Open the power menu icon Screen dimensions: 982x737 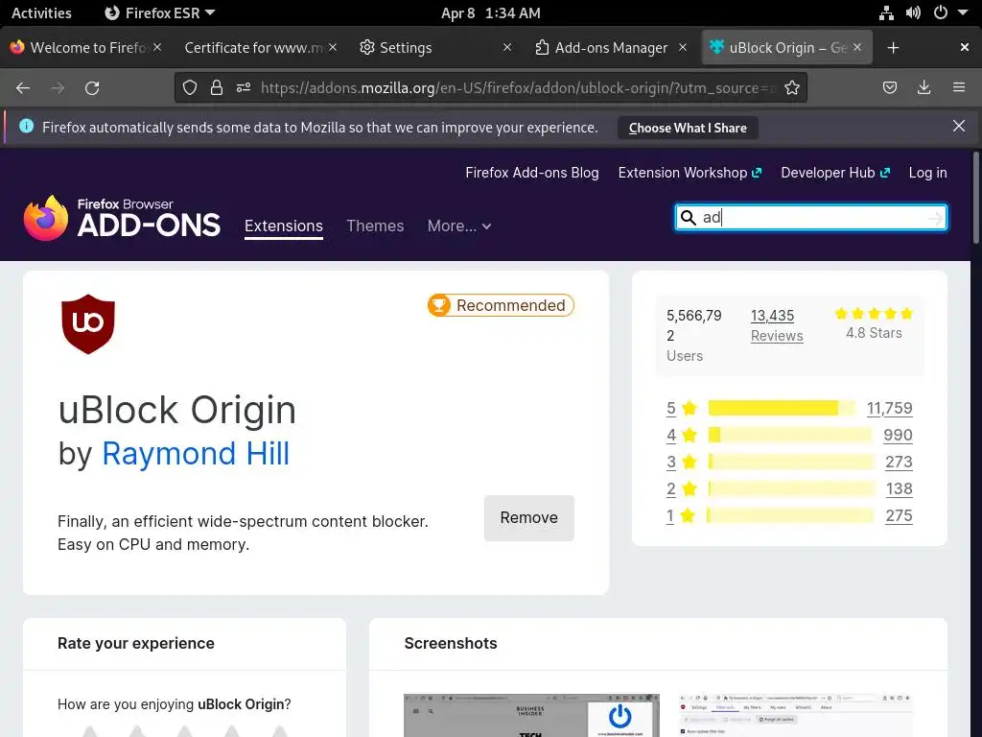pos(941,13)
